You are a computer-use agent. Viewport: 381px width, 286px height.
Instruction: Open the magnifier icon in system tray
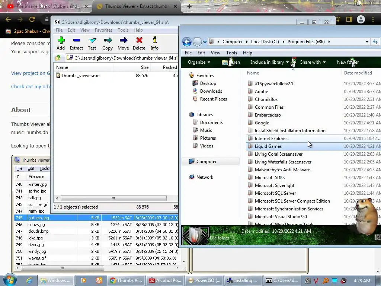click(x=325, y=280)
